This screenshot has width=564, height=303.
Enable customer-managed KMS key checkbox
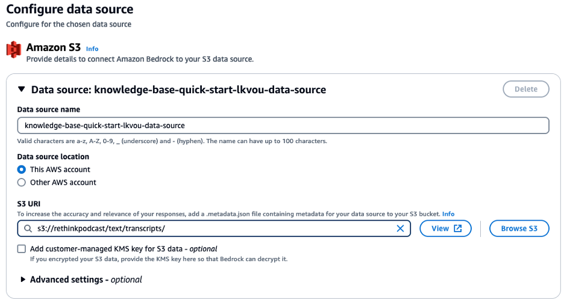coord(22,249)
